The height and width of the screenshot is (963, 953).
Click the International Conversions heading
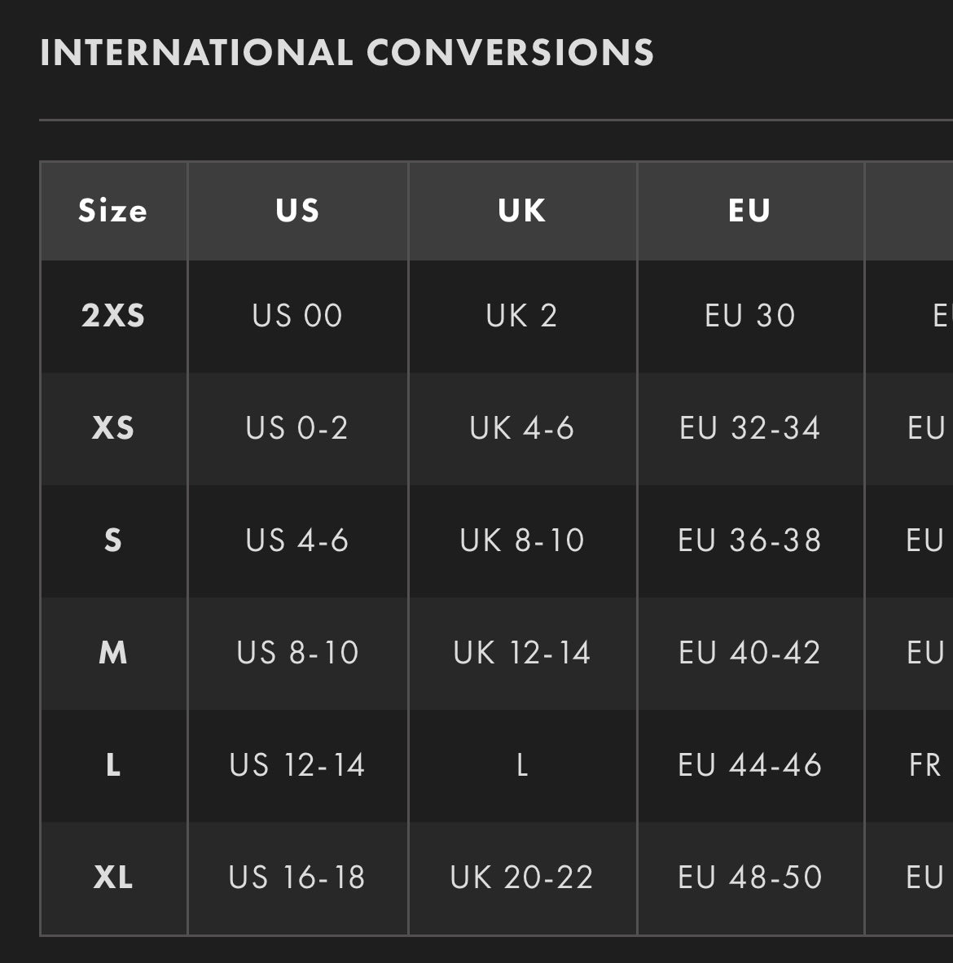point(347,53)
